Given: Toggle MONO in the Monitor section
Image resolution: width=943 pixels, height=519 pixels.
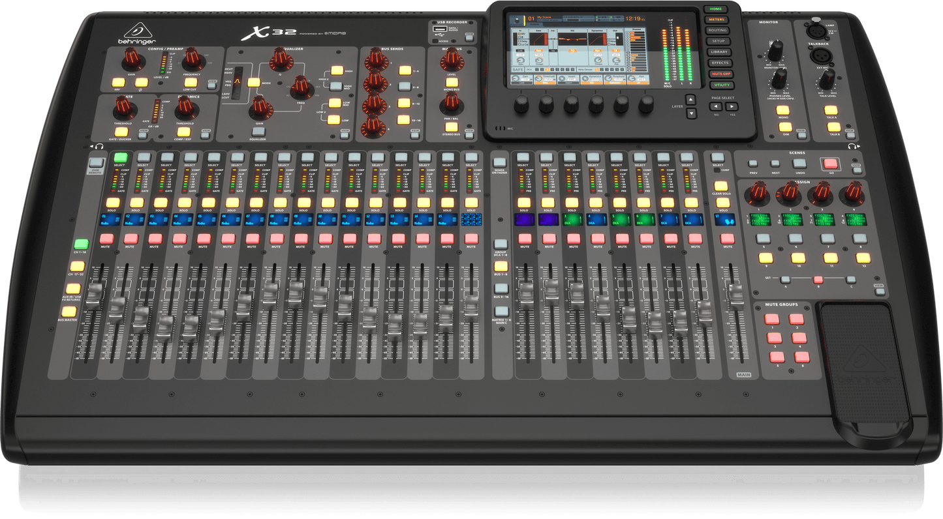Looking at the screenshot, I should pyautogui.click(x=783, y=111).
